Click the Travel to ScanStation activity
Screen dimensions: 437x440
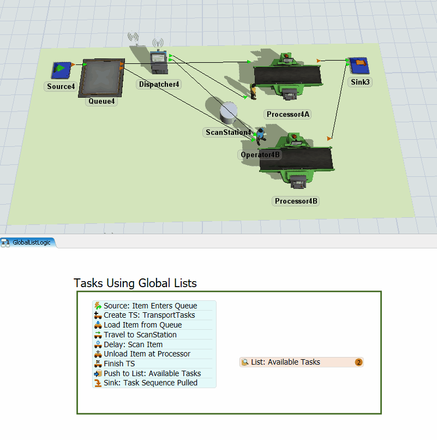140,335
